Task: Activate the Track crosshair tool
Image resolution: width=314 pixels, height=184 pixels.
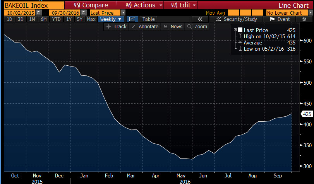Action: (x=116, y=27)
